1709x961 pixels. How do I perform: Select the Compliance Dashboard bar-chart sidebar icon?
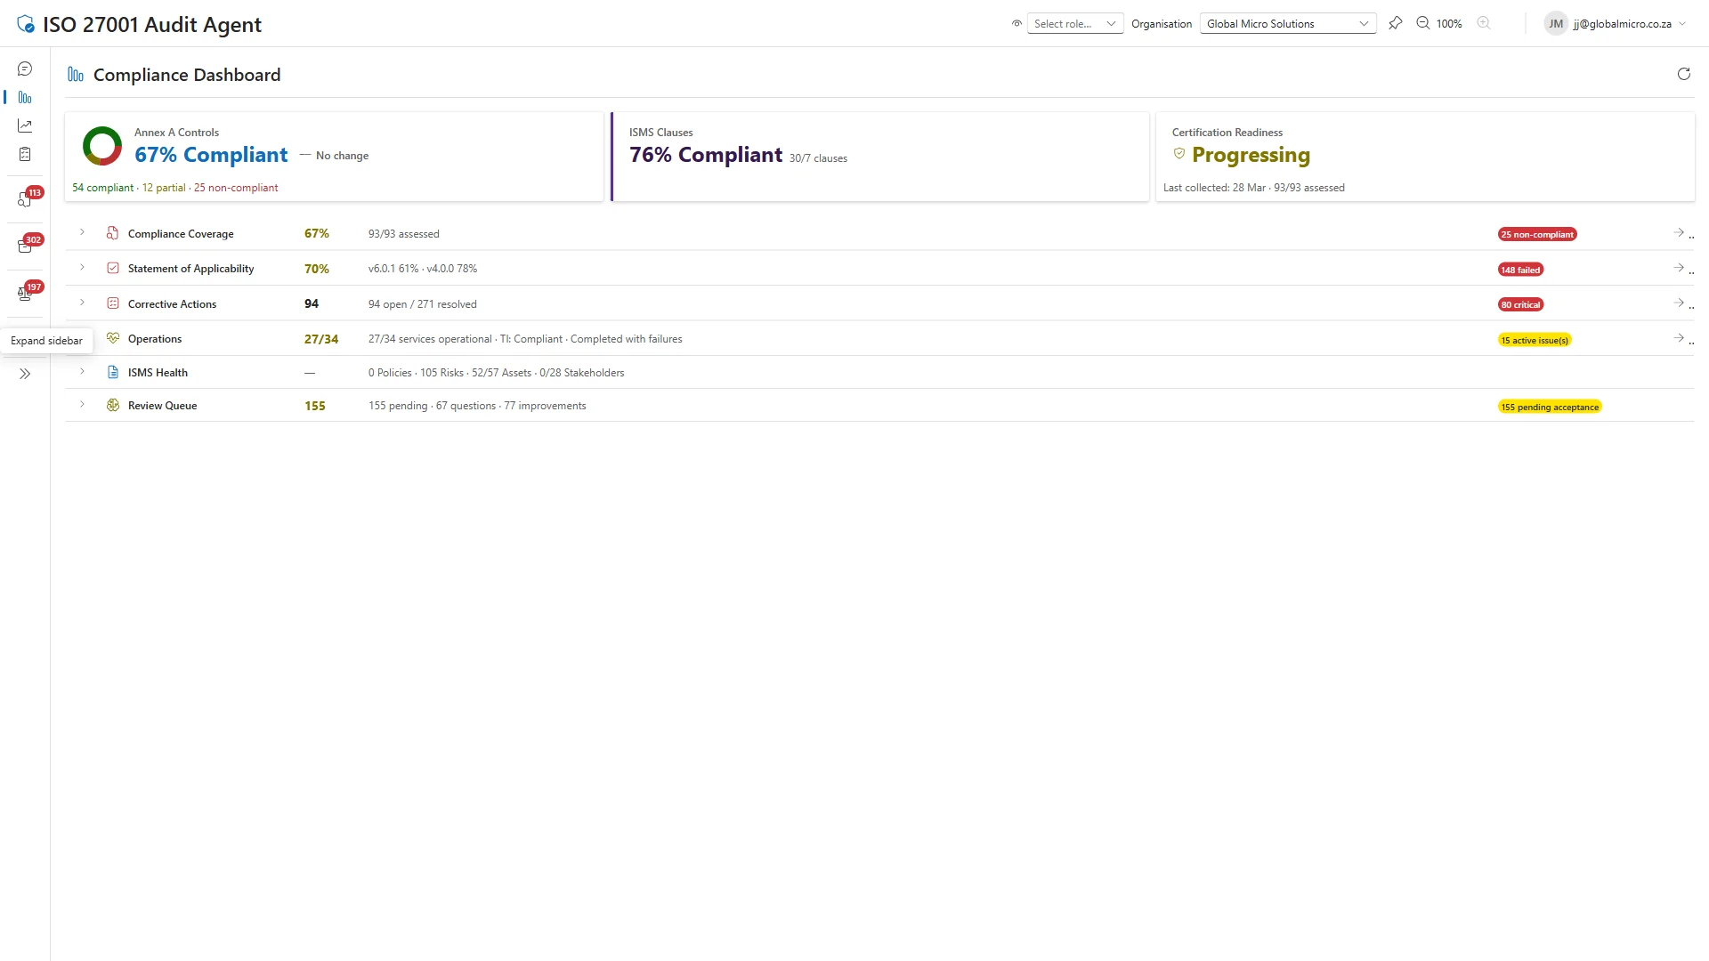point(24,97)
